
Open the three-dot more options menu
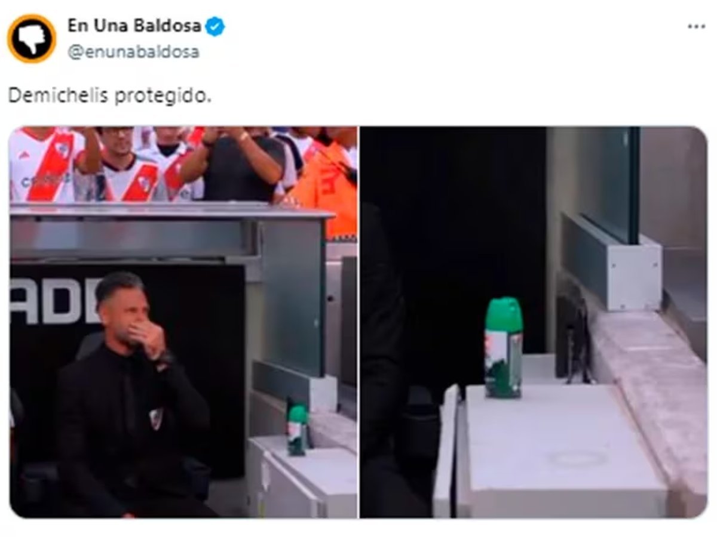696,27
